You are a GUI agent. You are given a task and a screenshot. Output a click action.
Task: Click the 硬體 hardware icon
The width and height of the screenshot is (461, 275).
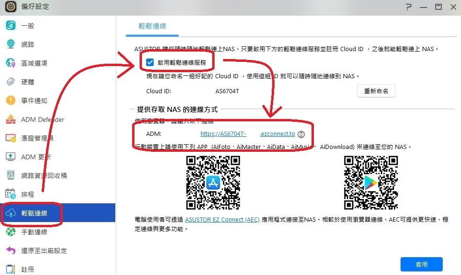[x=11, y=82]
